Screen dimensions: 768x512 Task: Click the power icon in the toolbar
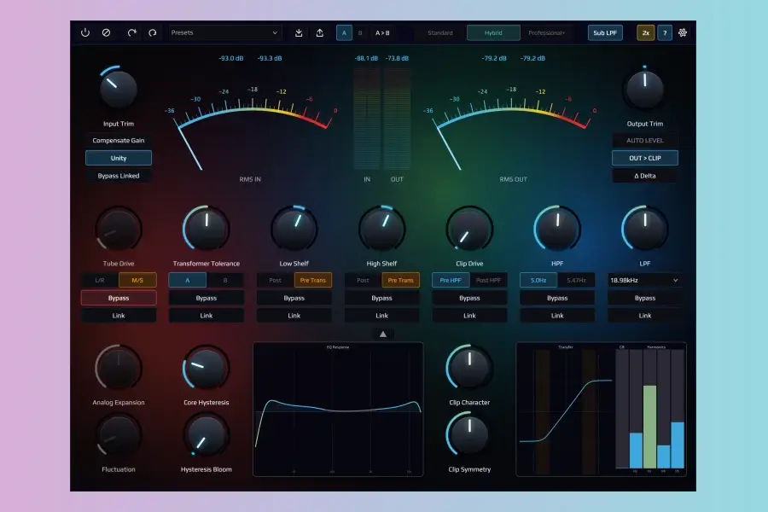coord(84,32)
